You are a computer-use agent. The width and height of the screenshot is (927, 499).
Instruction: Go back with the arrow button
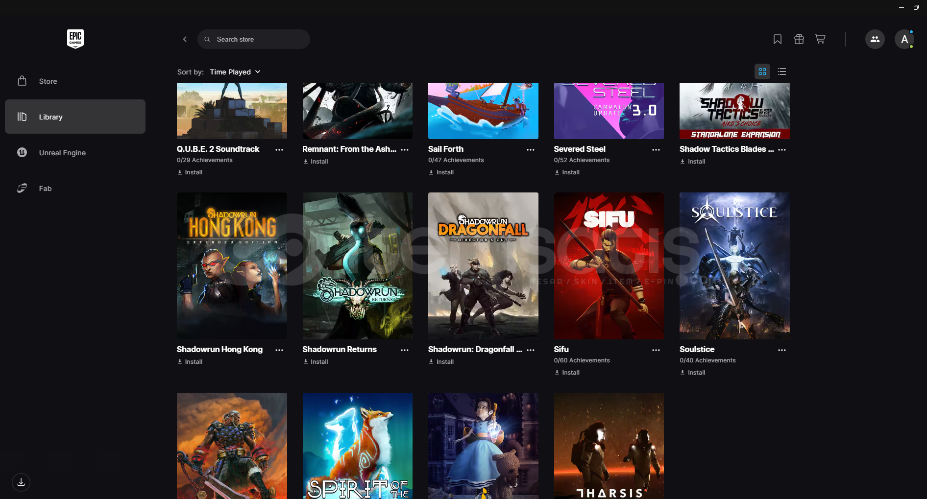[185, 39]
